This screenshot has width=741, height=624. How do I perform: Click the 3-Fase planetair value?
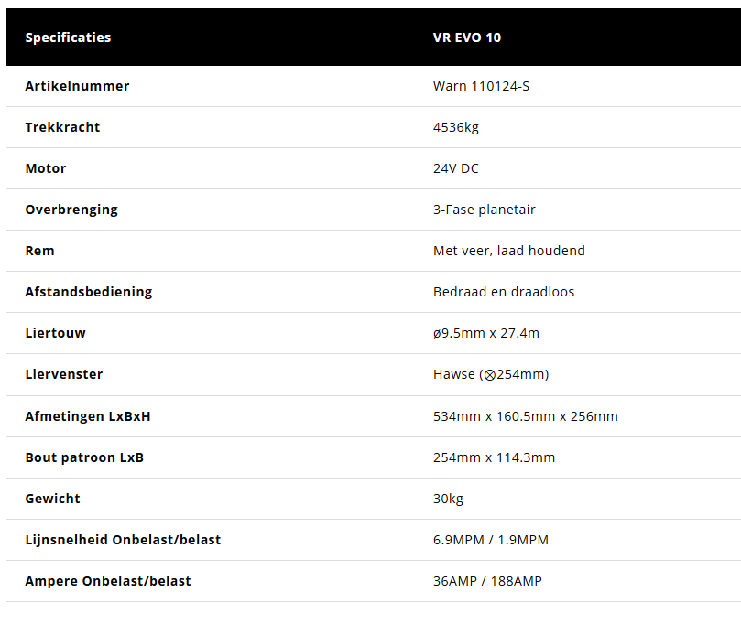coord(485,210)
